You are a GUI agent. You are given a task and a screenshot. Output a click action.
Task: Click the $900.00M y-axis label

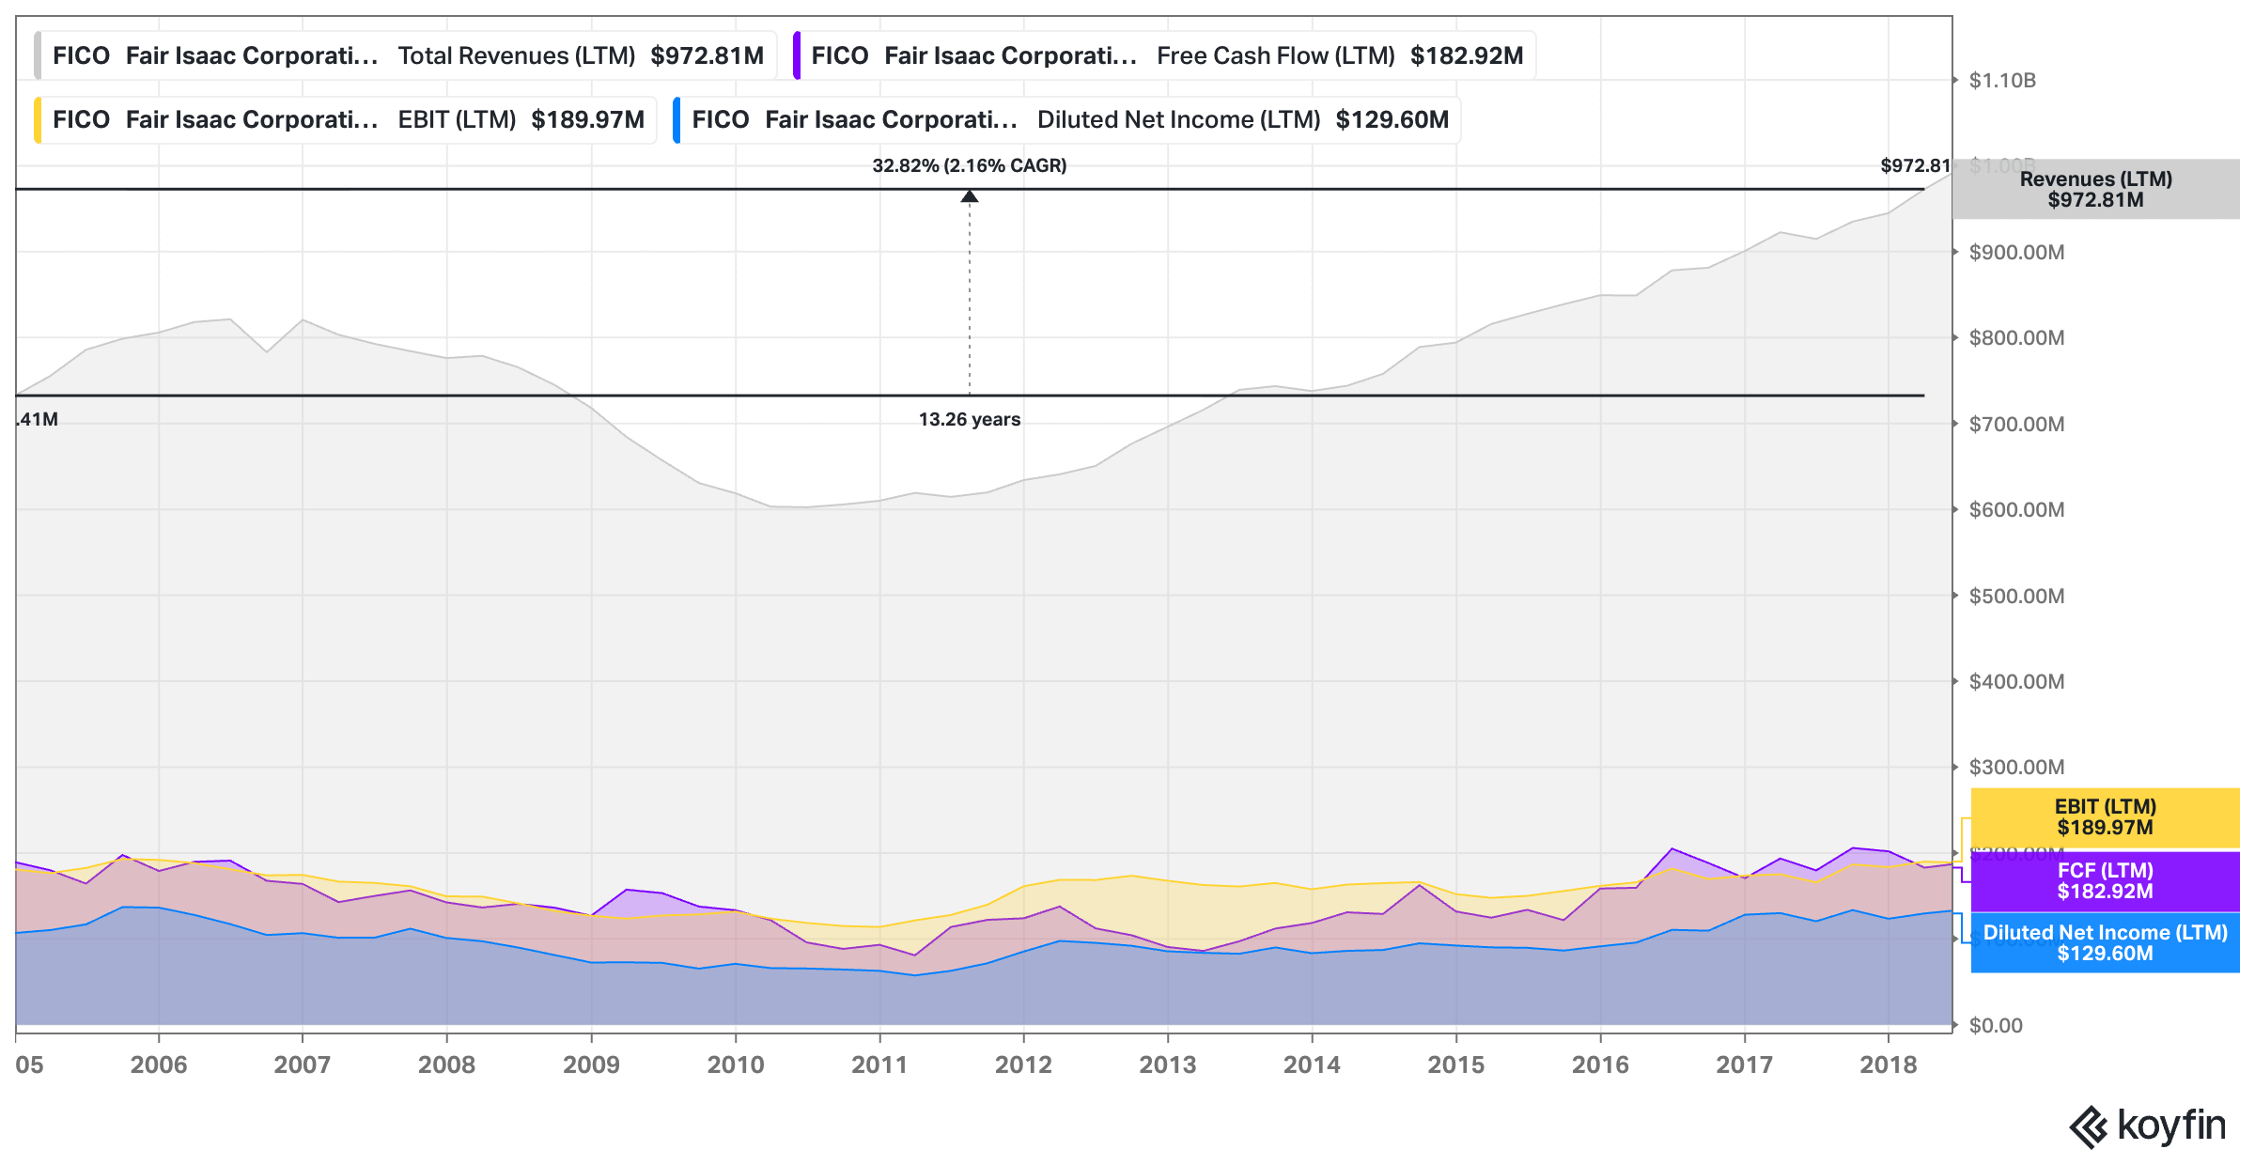[x=2016, y=252]
